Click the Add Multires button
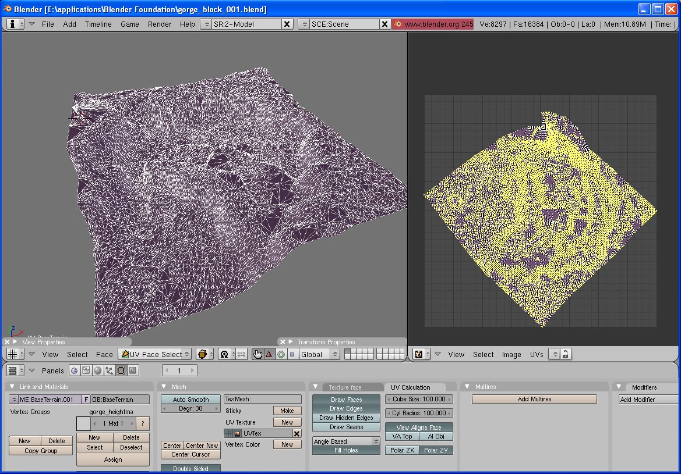This screenshot has height=474, width=681. pos(534,399)
